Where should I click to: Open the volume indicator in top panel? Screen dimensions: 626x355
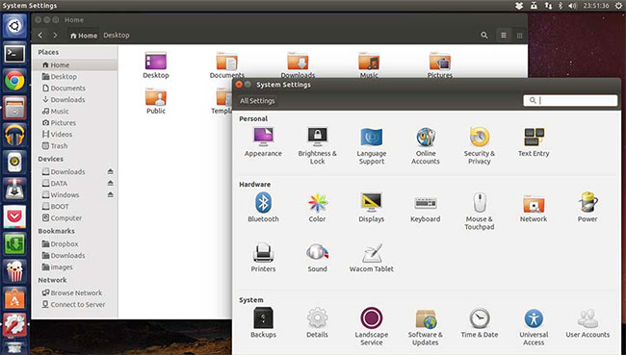tap(572, 6)
